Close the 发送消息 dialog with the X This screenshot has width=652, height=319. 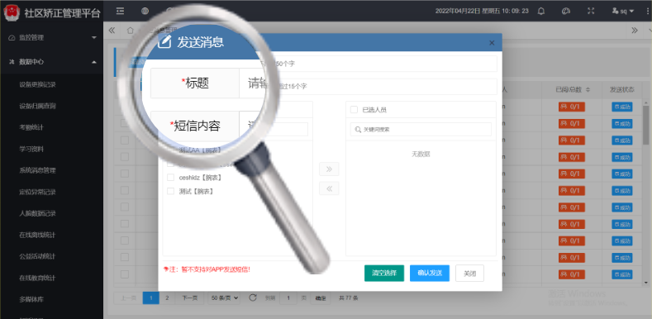tap(492, 43)
